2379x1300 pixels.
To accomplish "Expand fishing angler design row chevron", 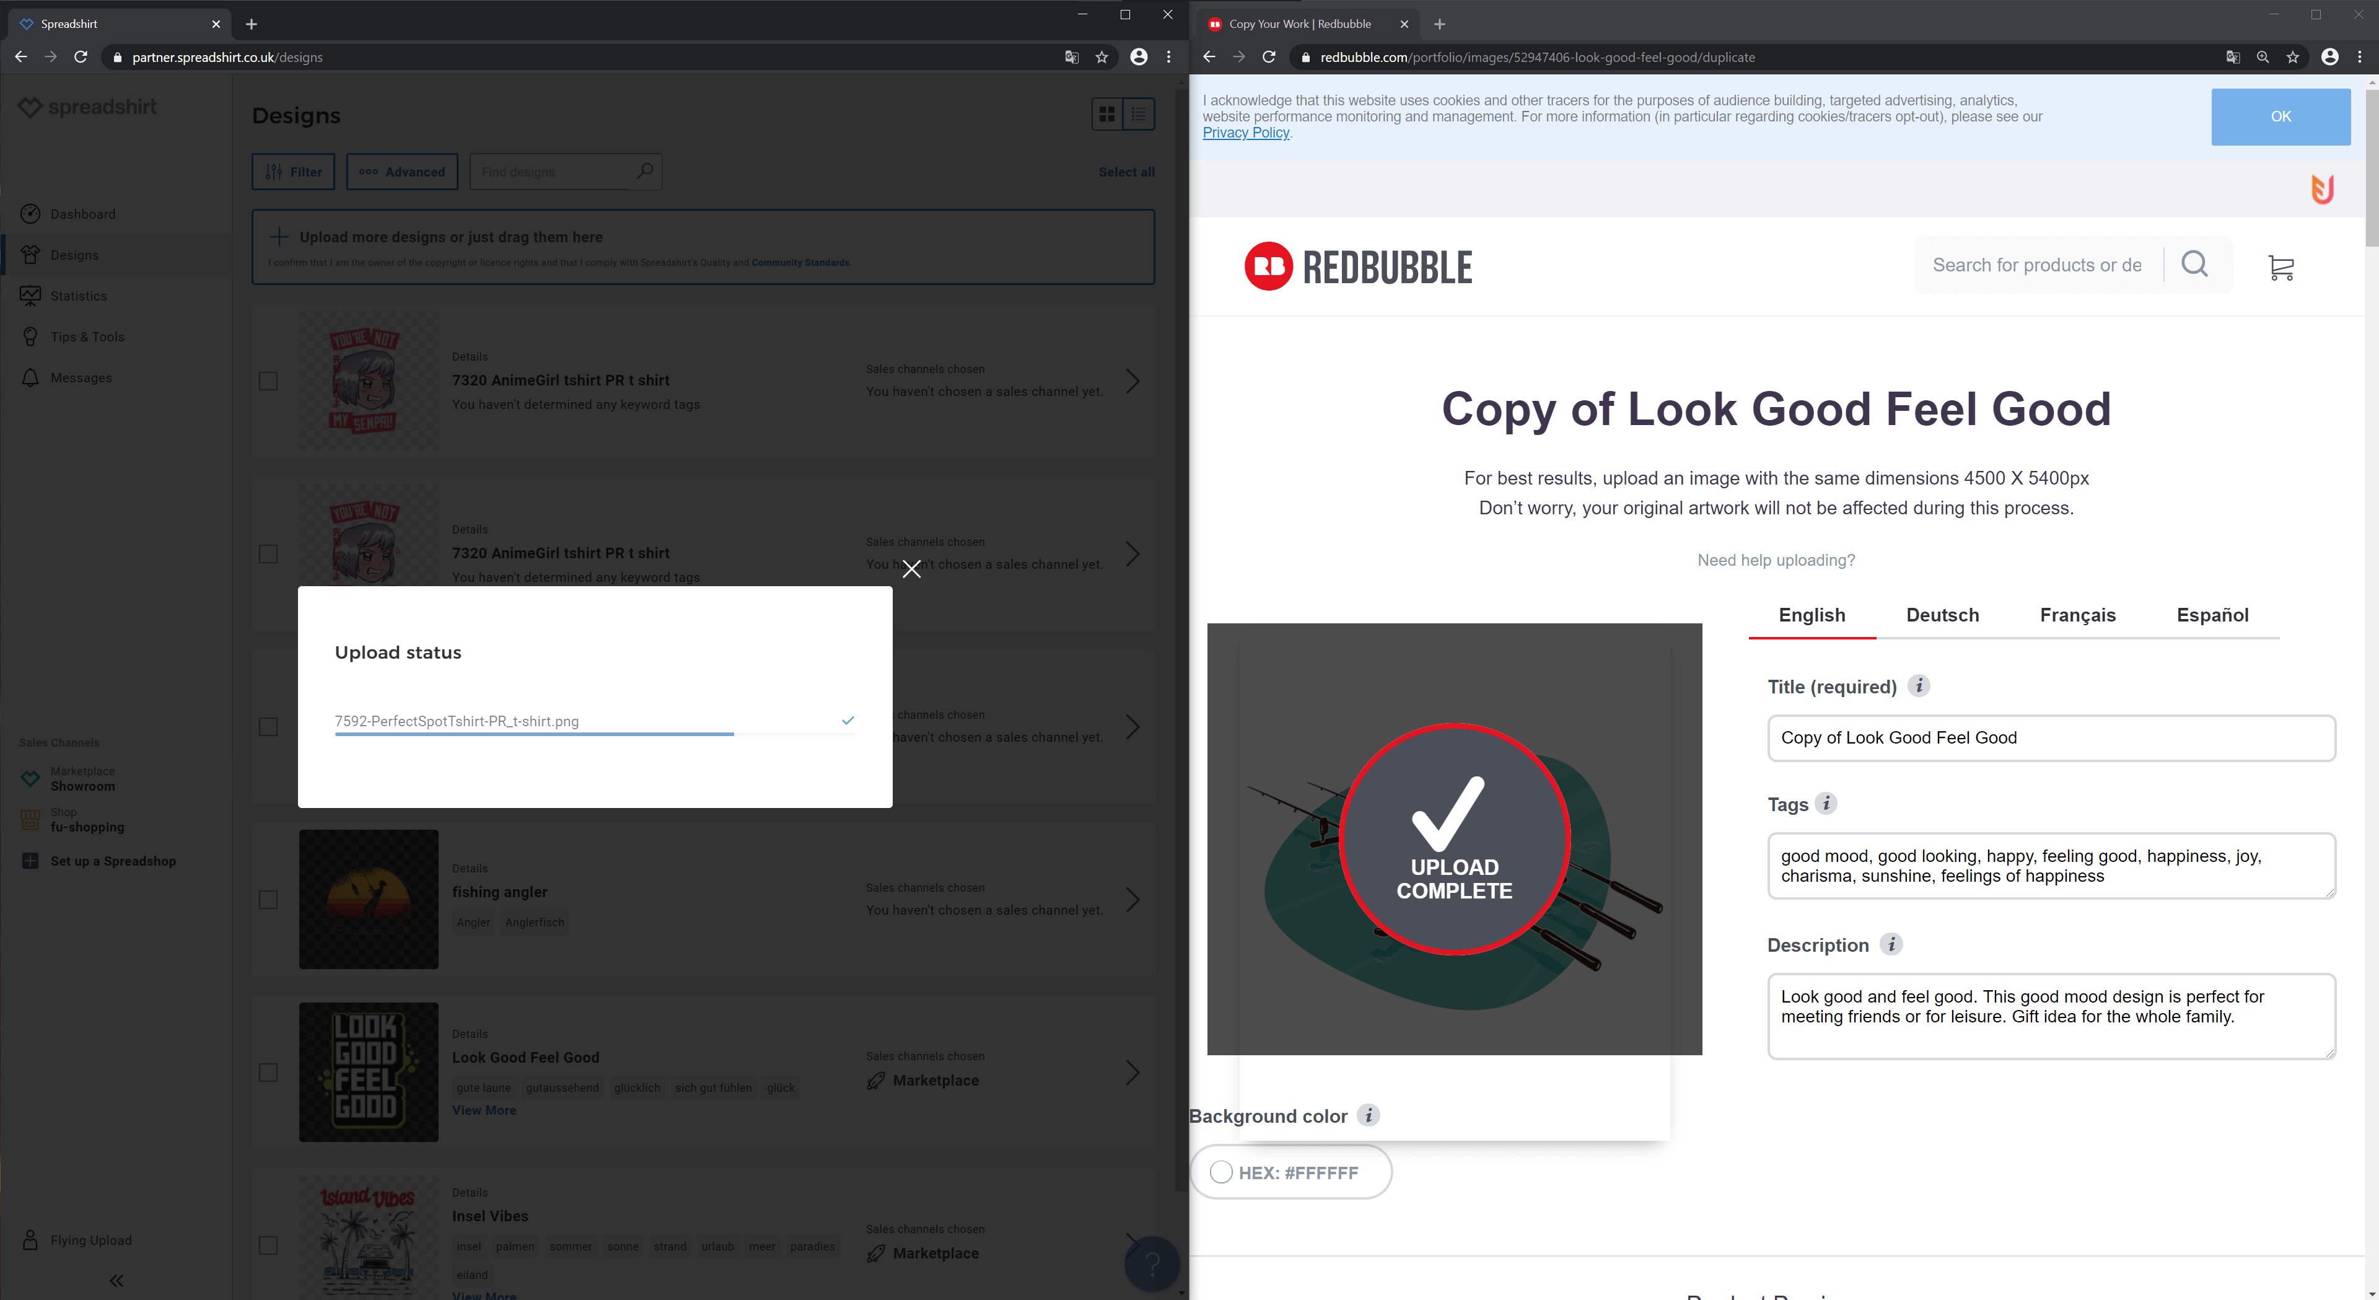I will pos(1133,899).
